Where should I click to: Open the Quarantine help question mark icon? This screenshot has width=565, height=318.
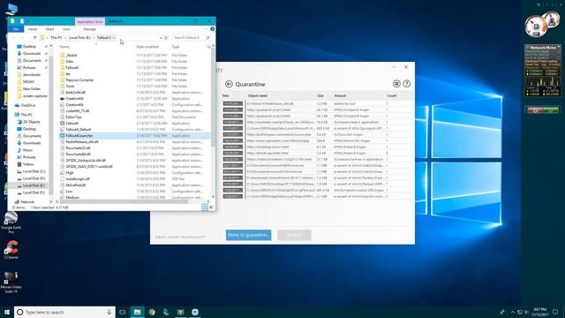tap(406, 84)
